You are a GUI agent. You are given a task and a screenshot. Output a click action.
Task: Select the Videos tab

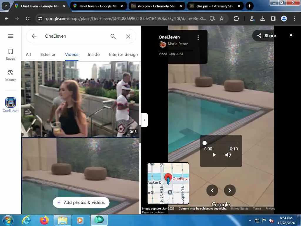coord(72,54)
